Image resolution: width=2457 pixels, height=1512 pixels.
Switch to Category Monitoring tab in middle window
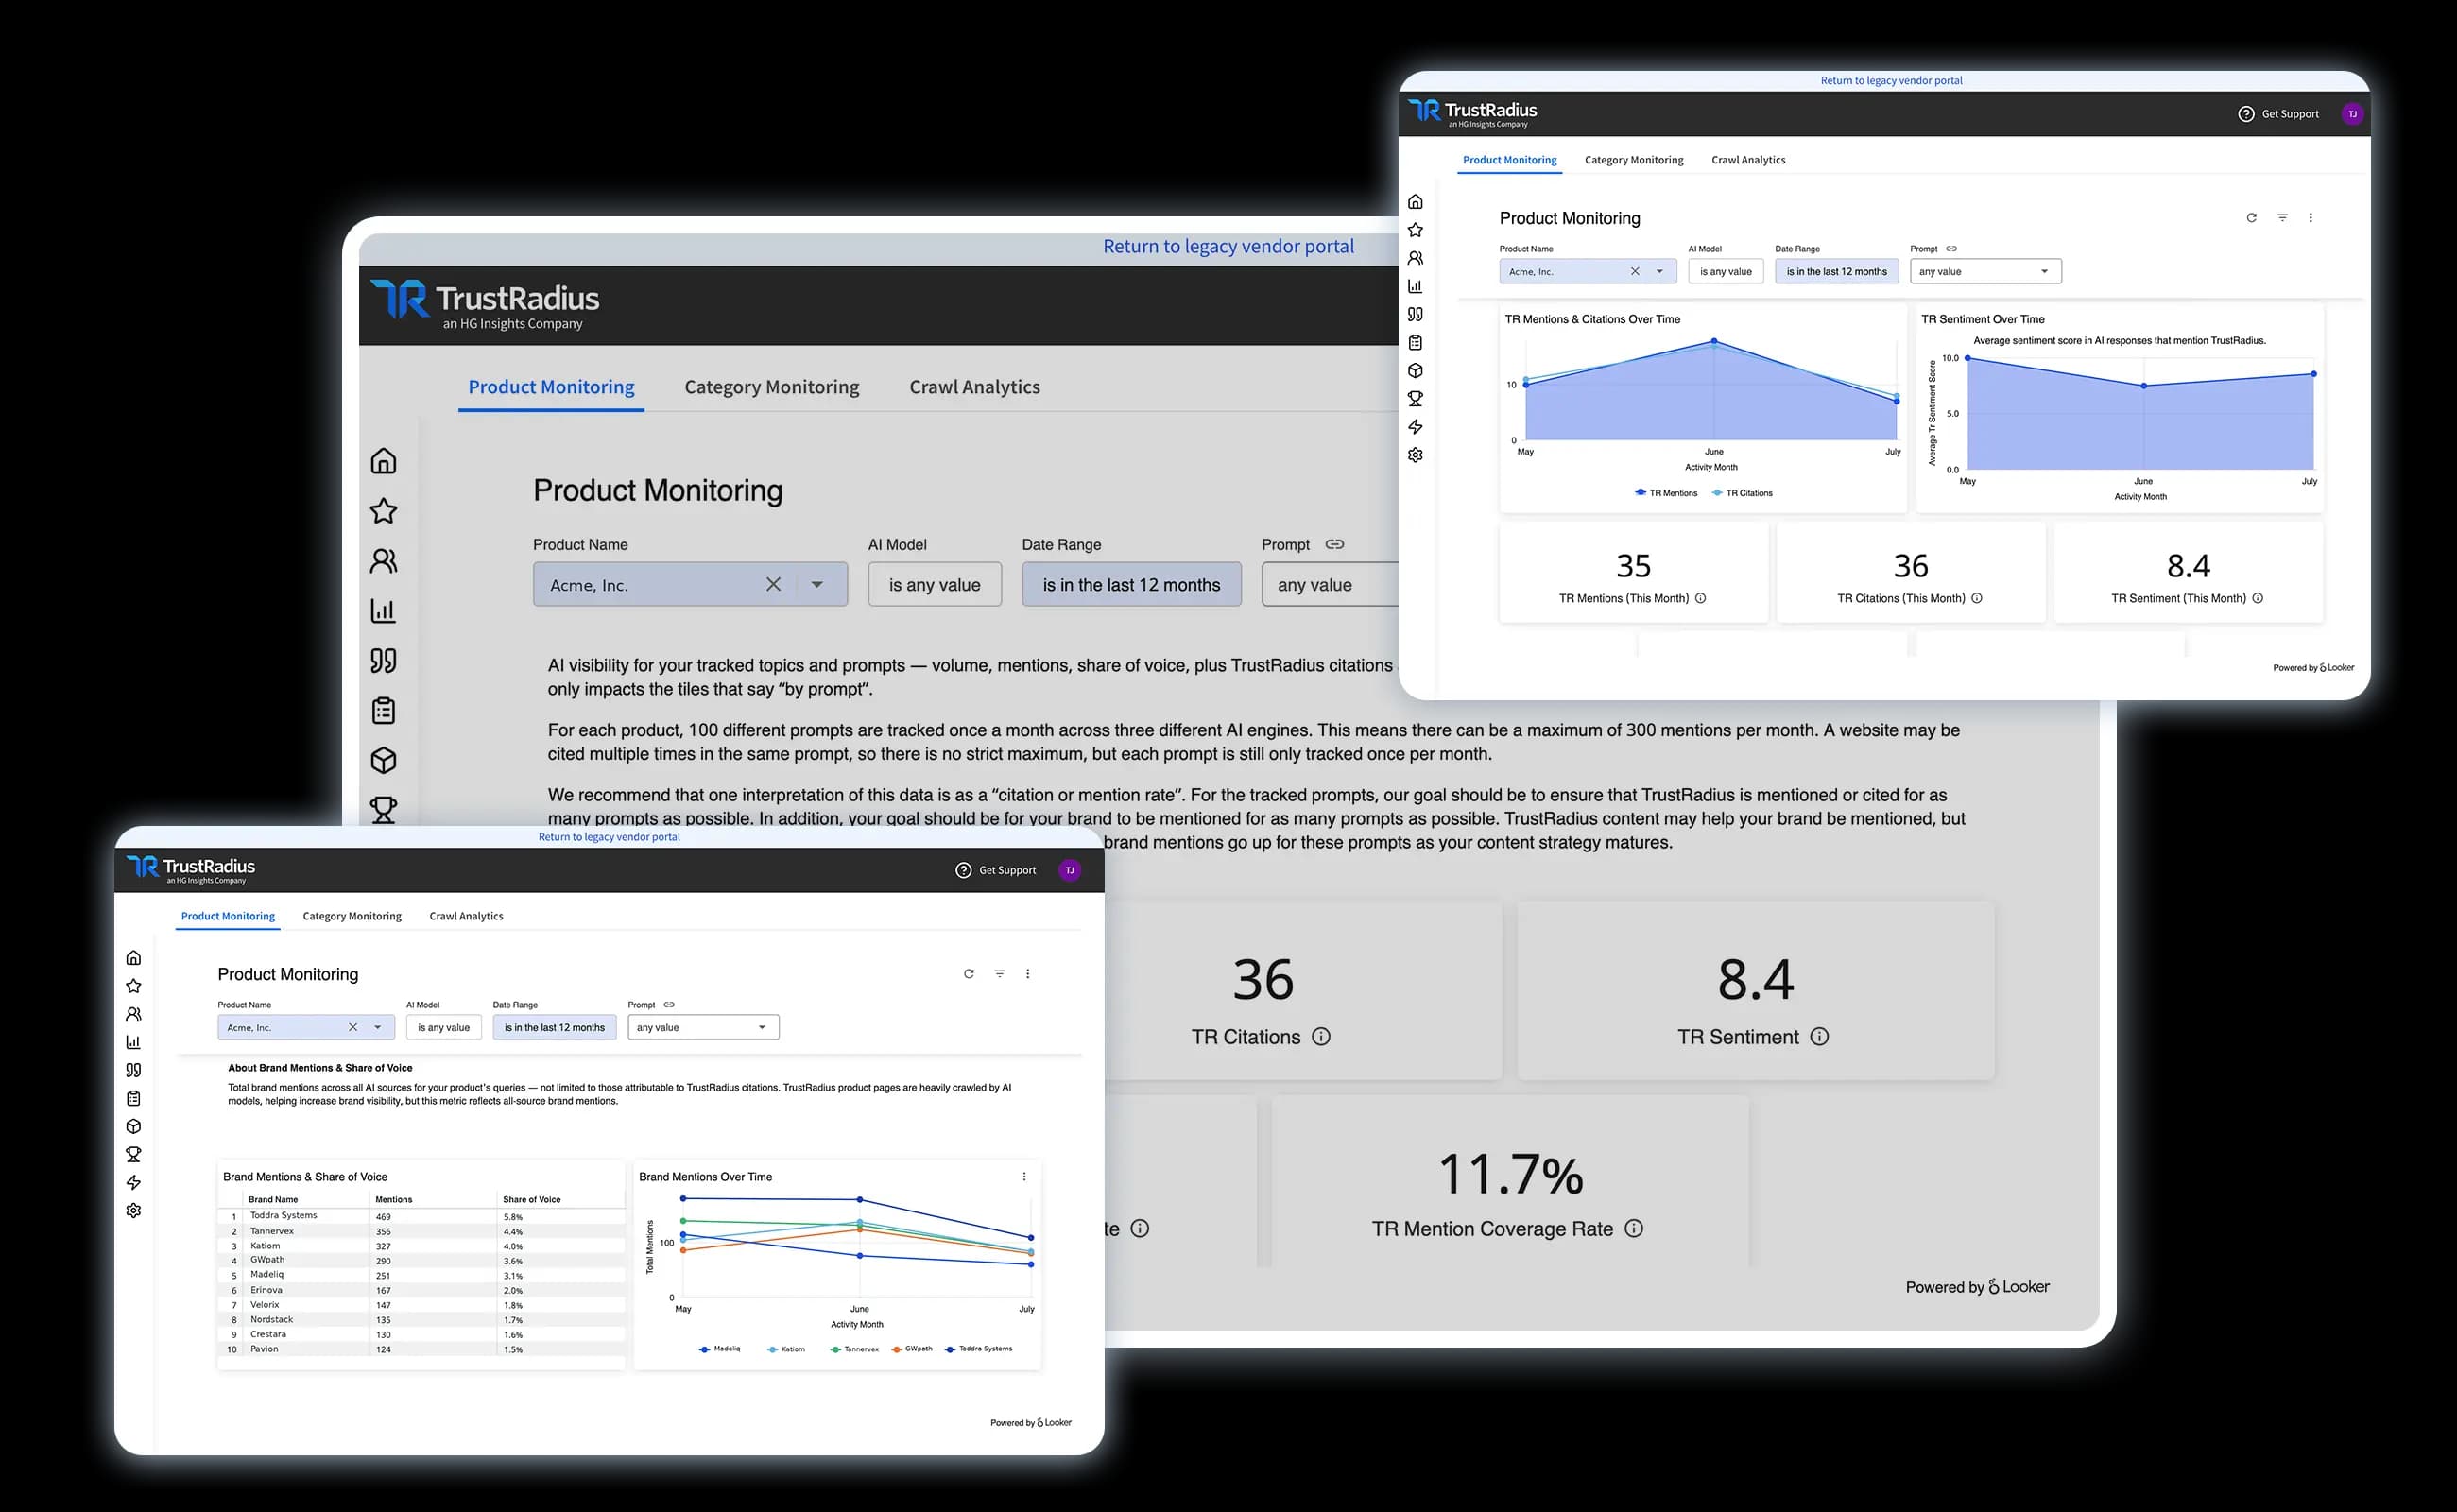[771, 387]
